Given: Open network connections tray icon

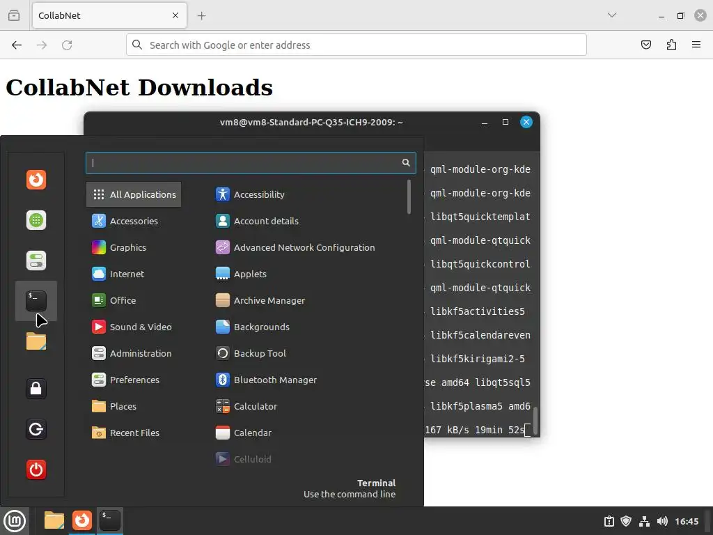Looking at the screenshot, I should coord(644,521).
